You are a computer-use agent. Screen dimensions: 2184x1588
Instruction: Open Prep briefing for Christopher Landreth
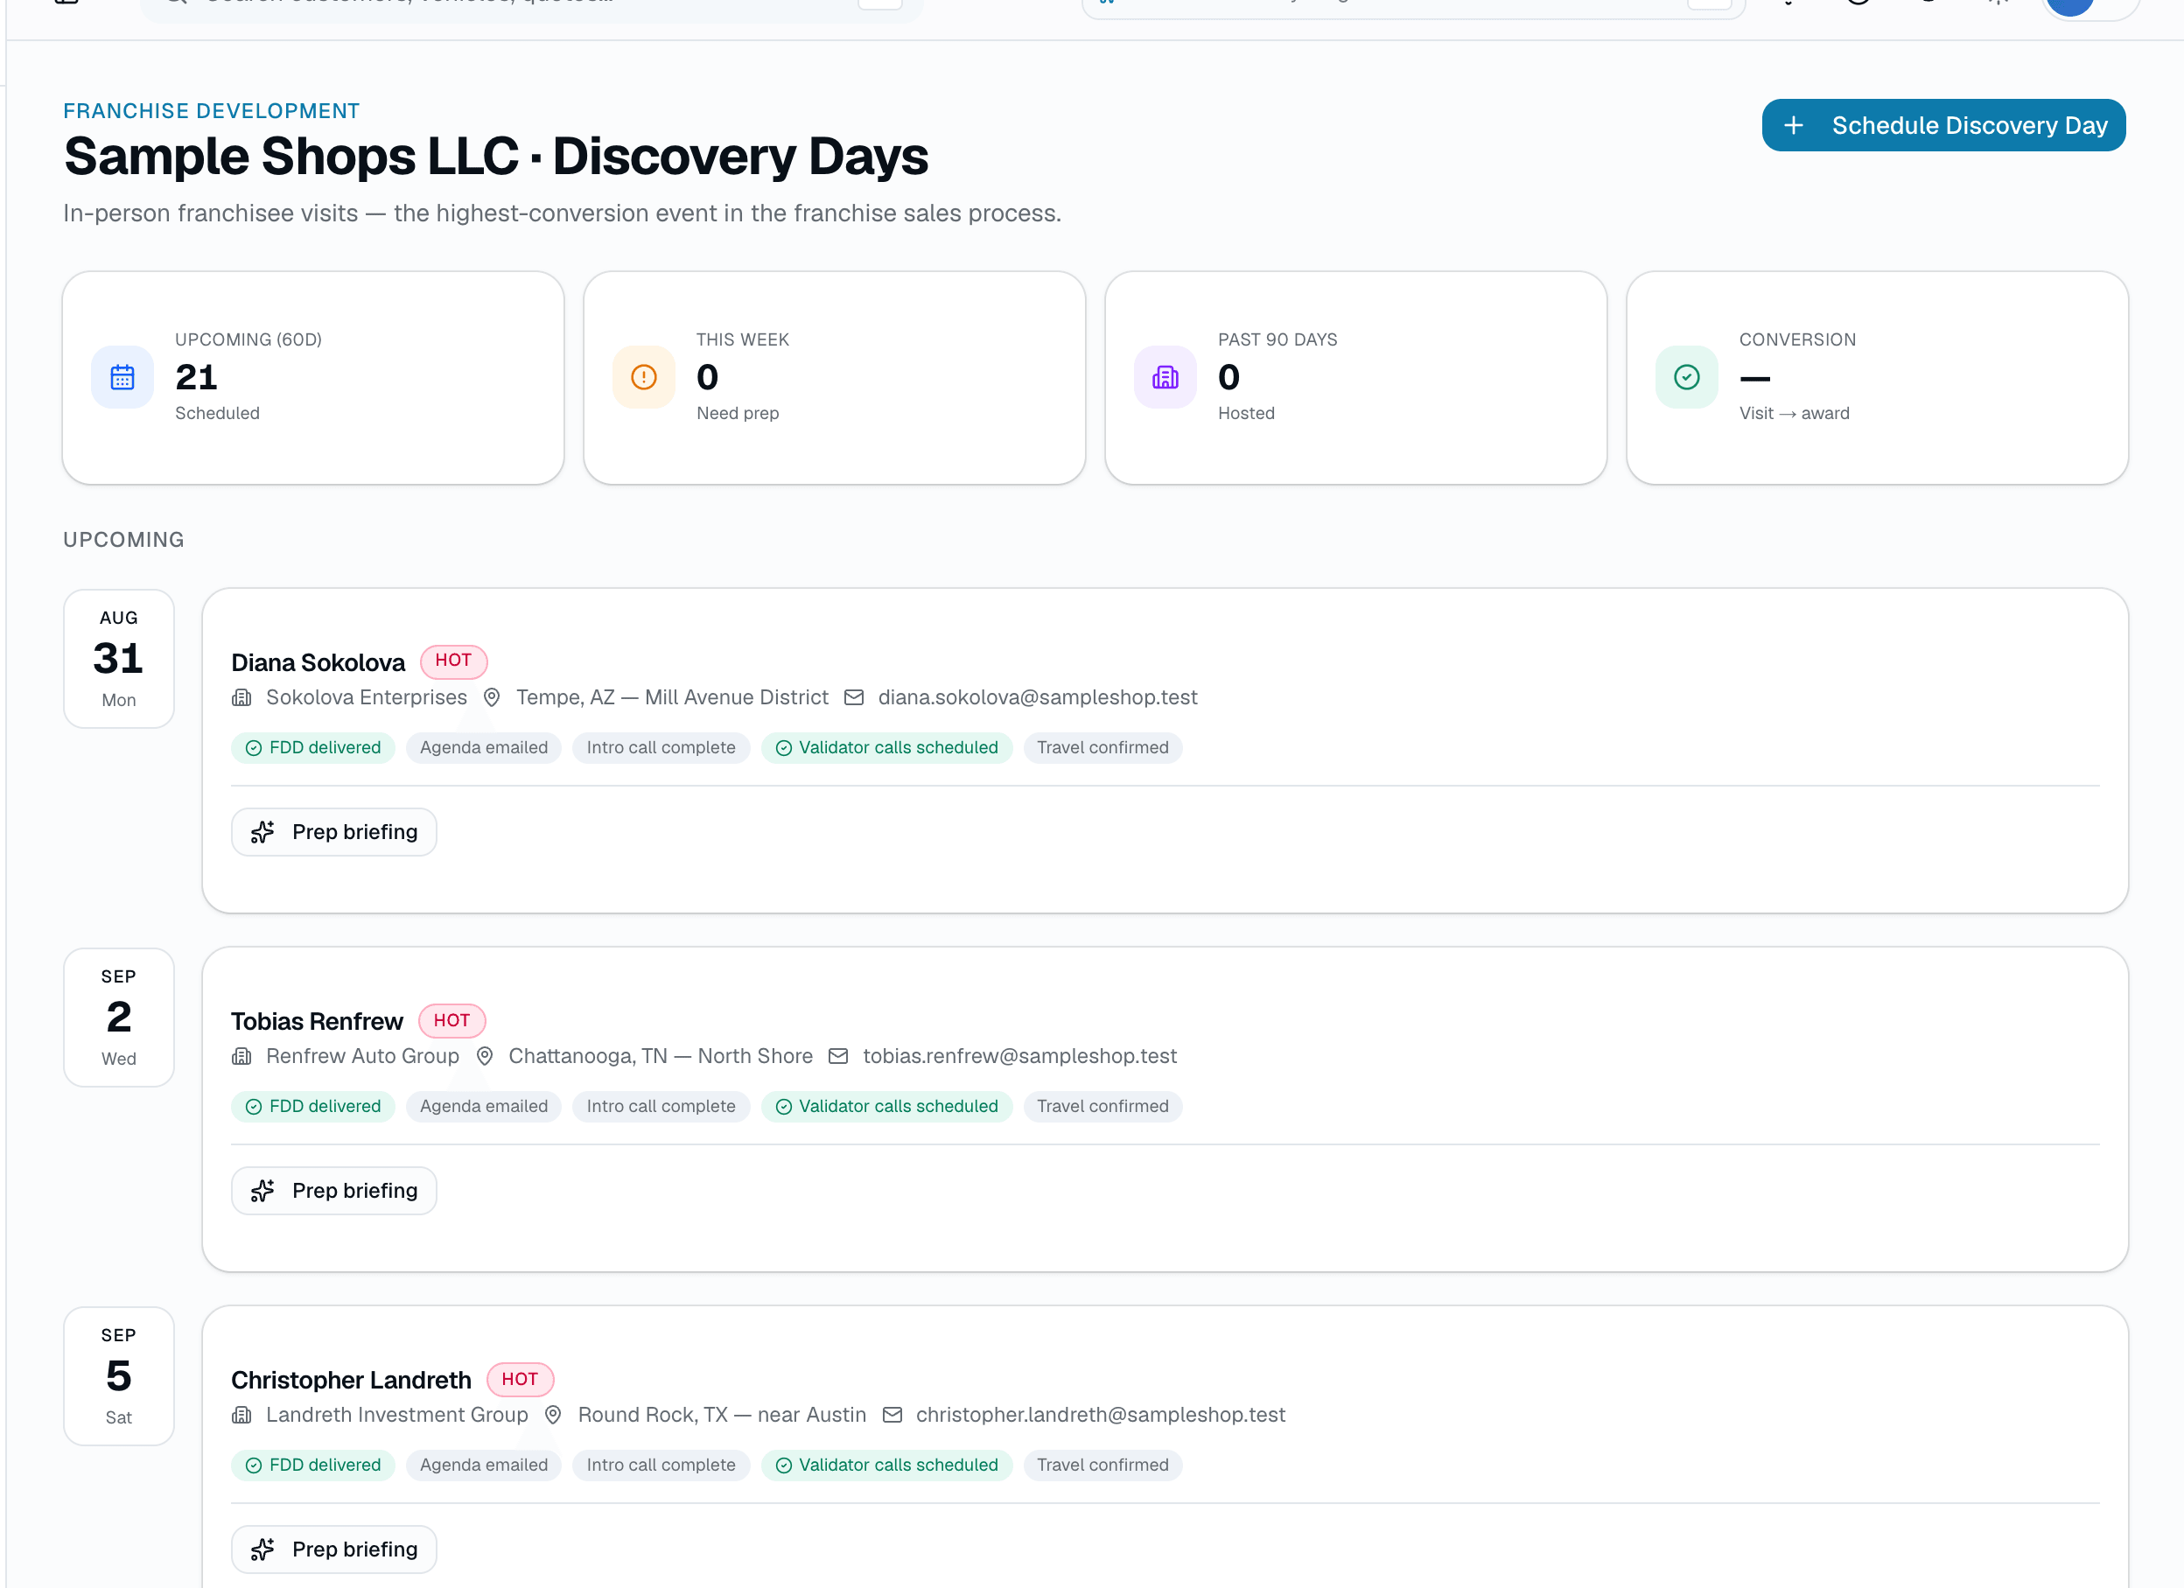[x=334, y=1549]
